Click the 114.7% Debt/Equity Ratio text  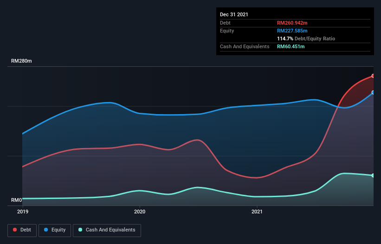(306, 39)
